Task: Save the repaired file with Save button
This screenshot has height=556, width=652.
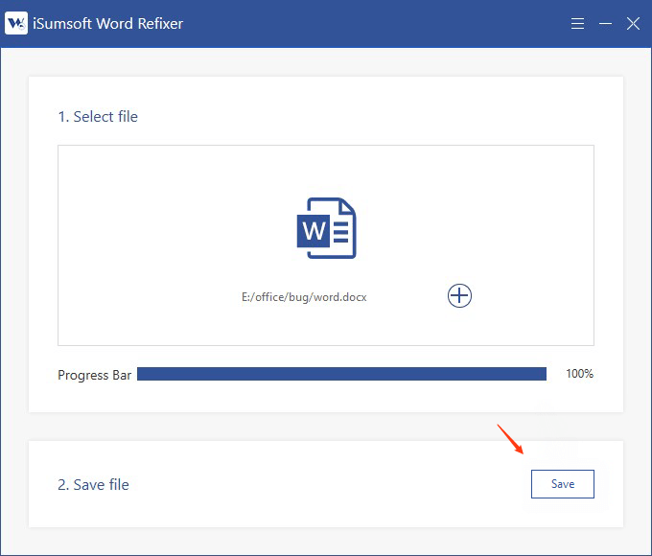Action: (563, 484)
